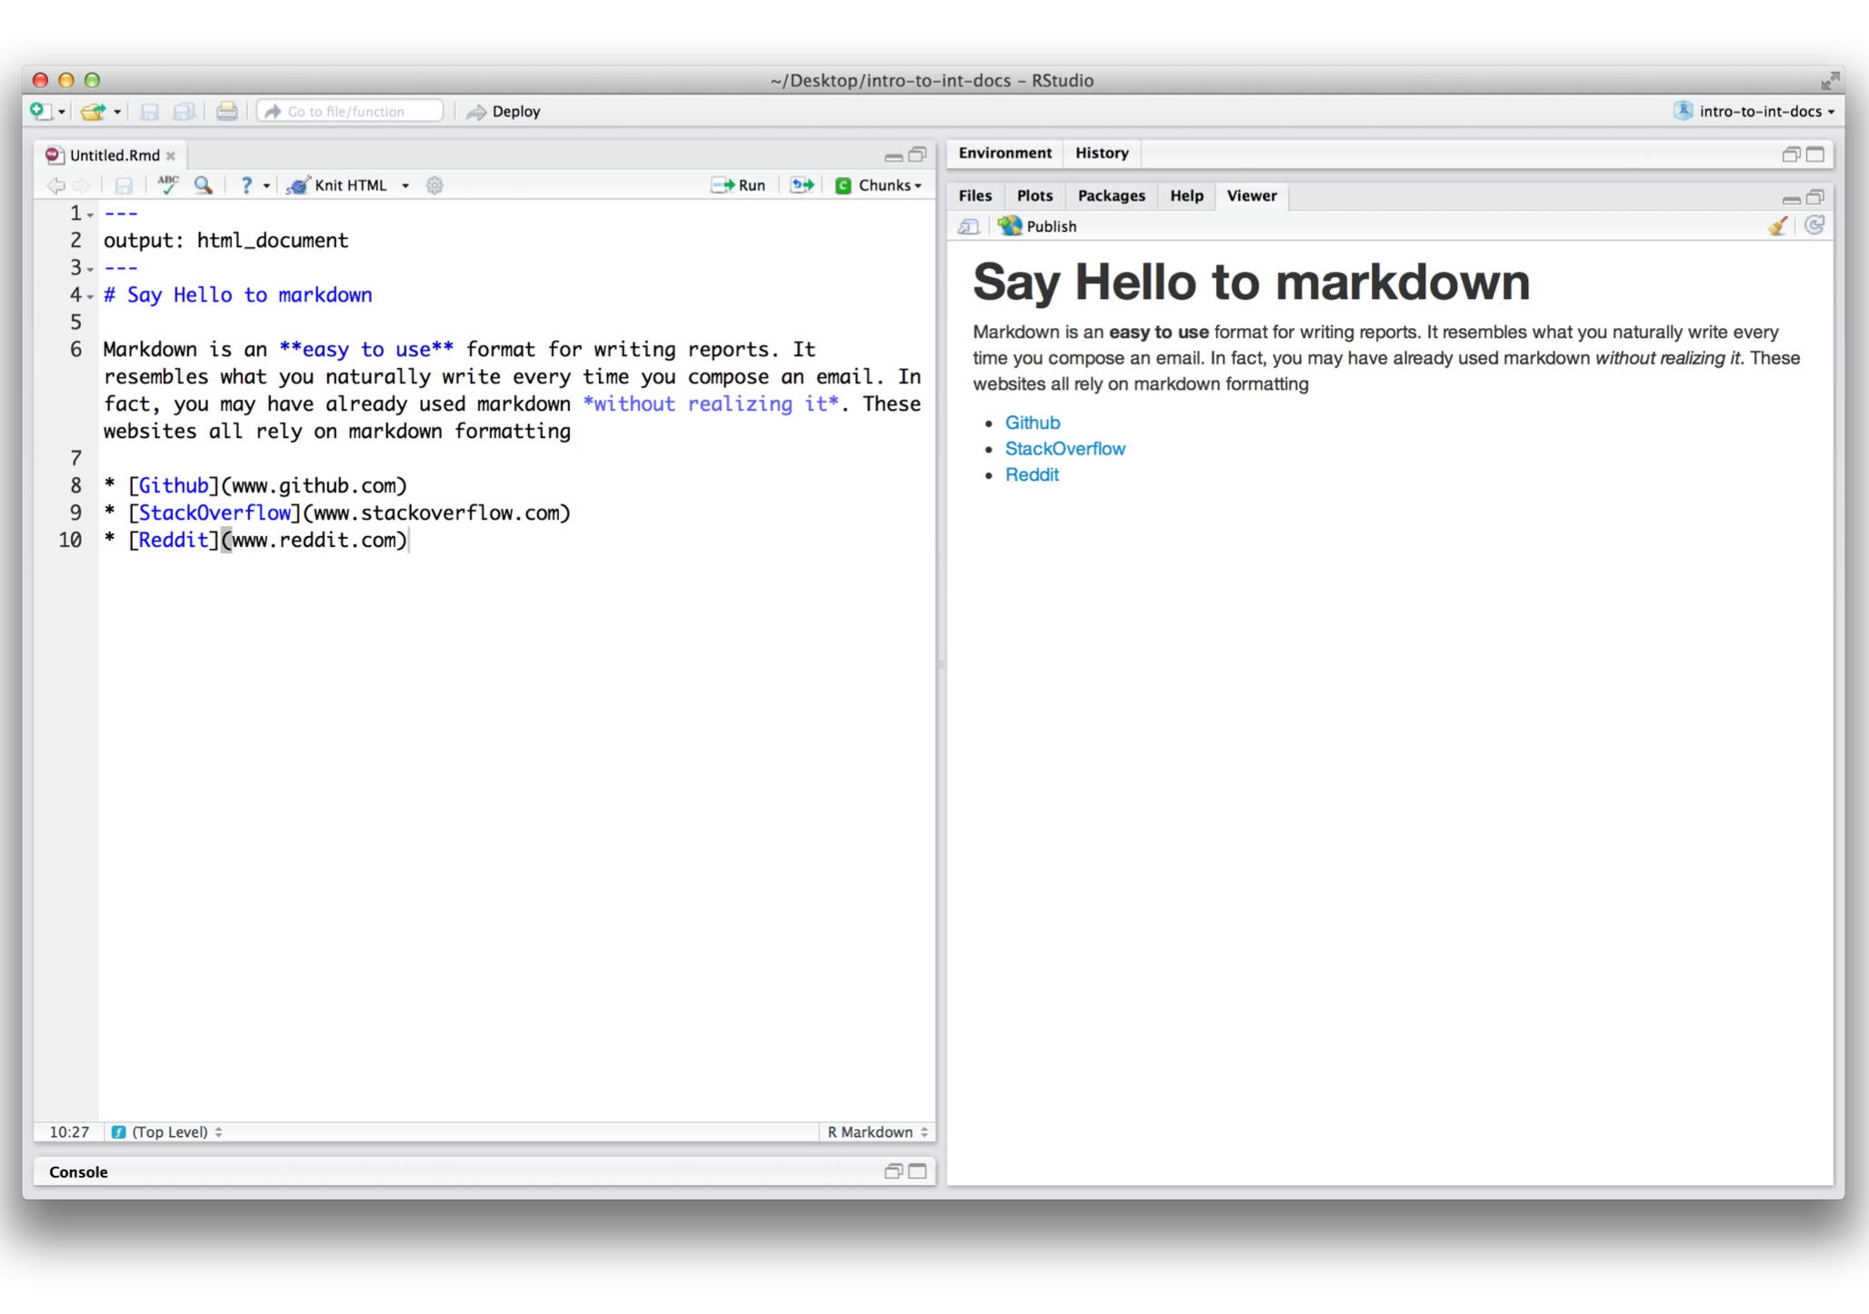Click the help question mark icon

tap(245, 184)
